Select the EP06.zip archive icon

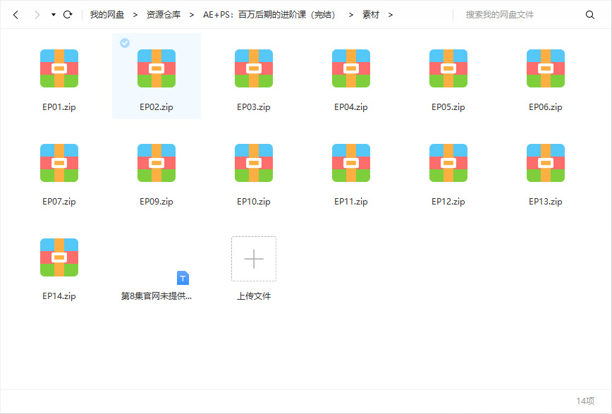point(546,68)
